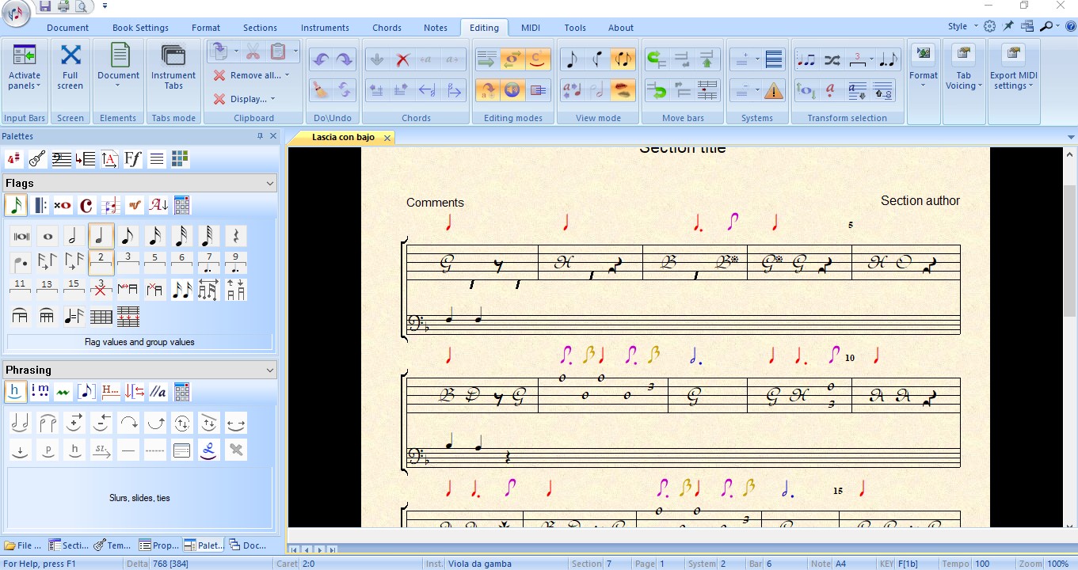Toggle the lips view mode button

[623, 90]
